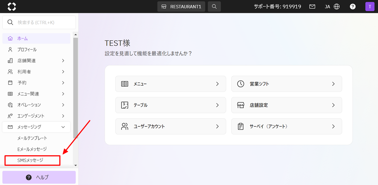This screenshot has width=378, height=185.
Task: Click the clipboard icon on サーベイ card
Action: click(x=241, y=127)
